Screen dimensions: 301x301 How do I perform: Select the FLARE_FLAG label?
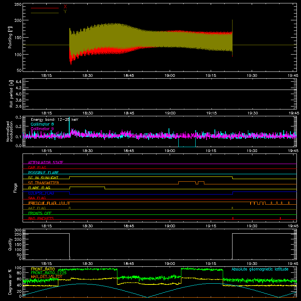pyautogui.click(x=39, y=188)
